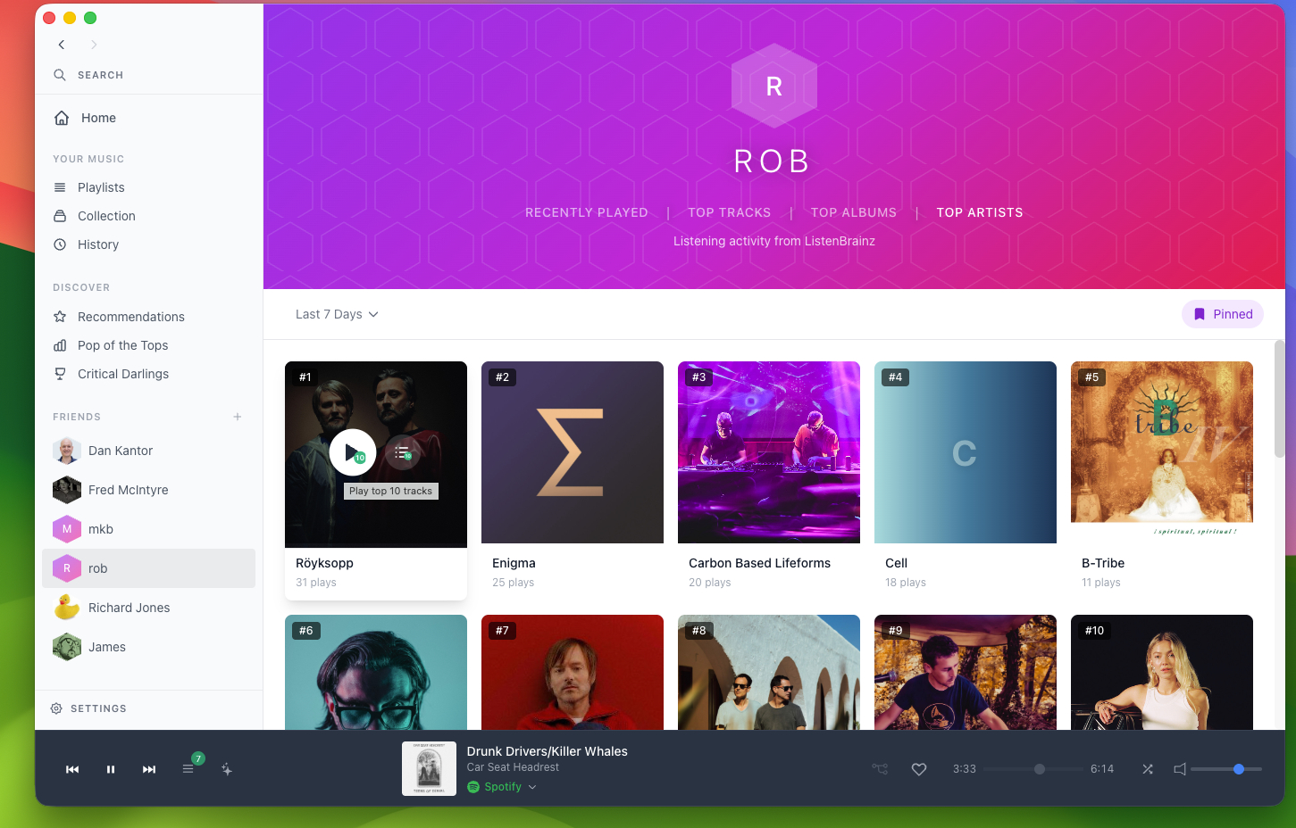Love the current track with heart
This screenshot has width=1296, height=828.
(919, 769)
